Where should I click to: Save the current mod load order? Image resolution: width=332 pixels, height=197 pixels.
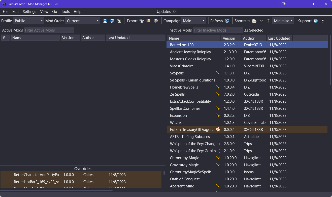105,21
